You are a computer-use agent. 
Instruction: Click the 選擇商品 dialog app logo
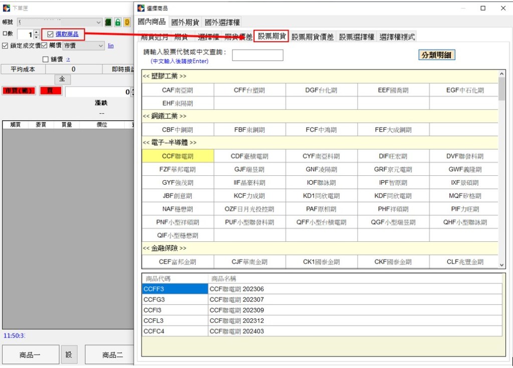(x=140, y=8)
